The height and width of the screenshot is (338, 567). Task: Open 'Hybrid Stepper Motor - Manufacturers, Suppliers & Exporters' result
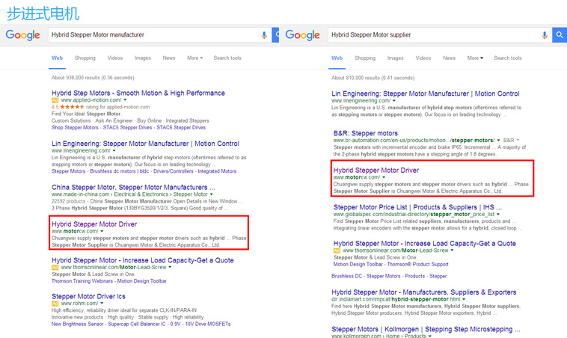(x=424, y=292)
